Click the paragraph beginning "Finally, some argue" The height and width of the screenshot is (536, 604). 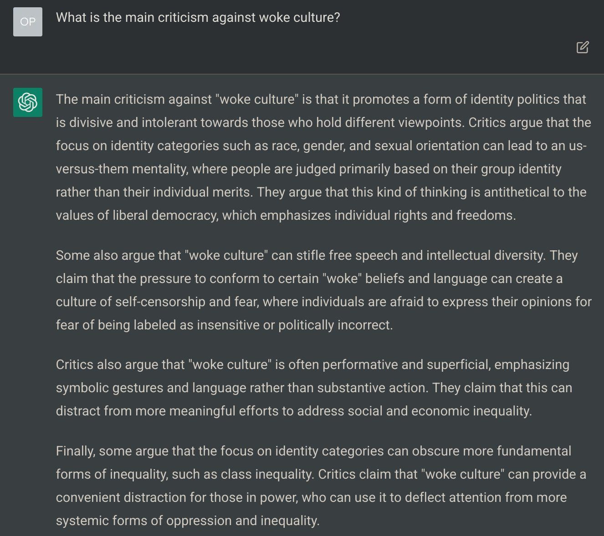click(x=321, y=485)
